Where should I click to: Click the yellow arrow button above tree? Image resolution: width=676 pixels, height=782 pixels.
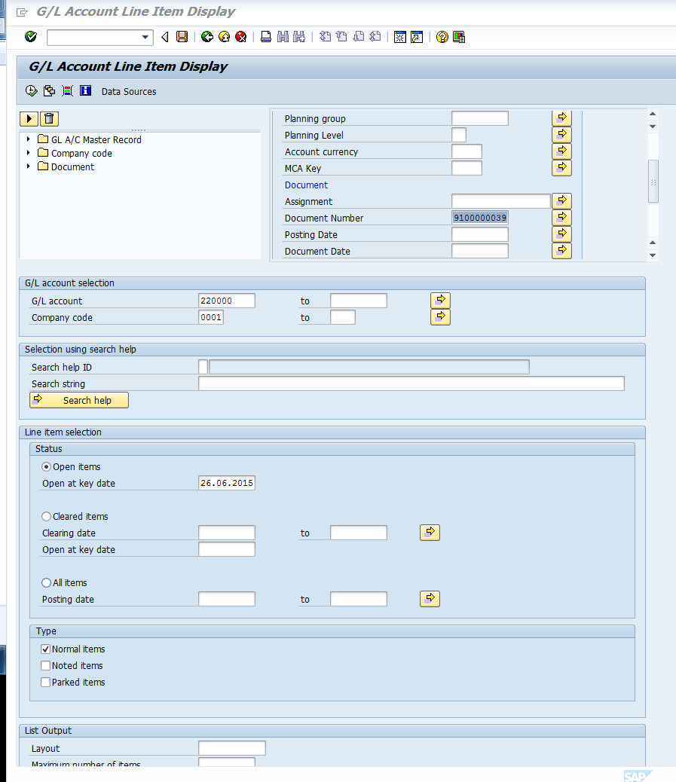coord(29,119)
